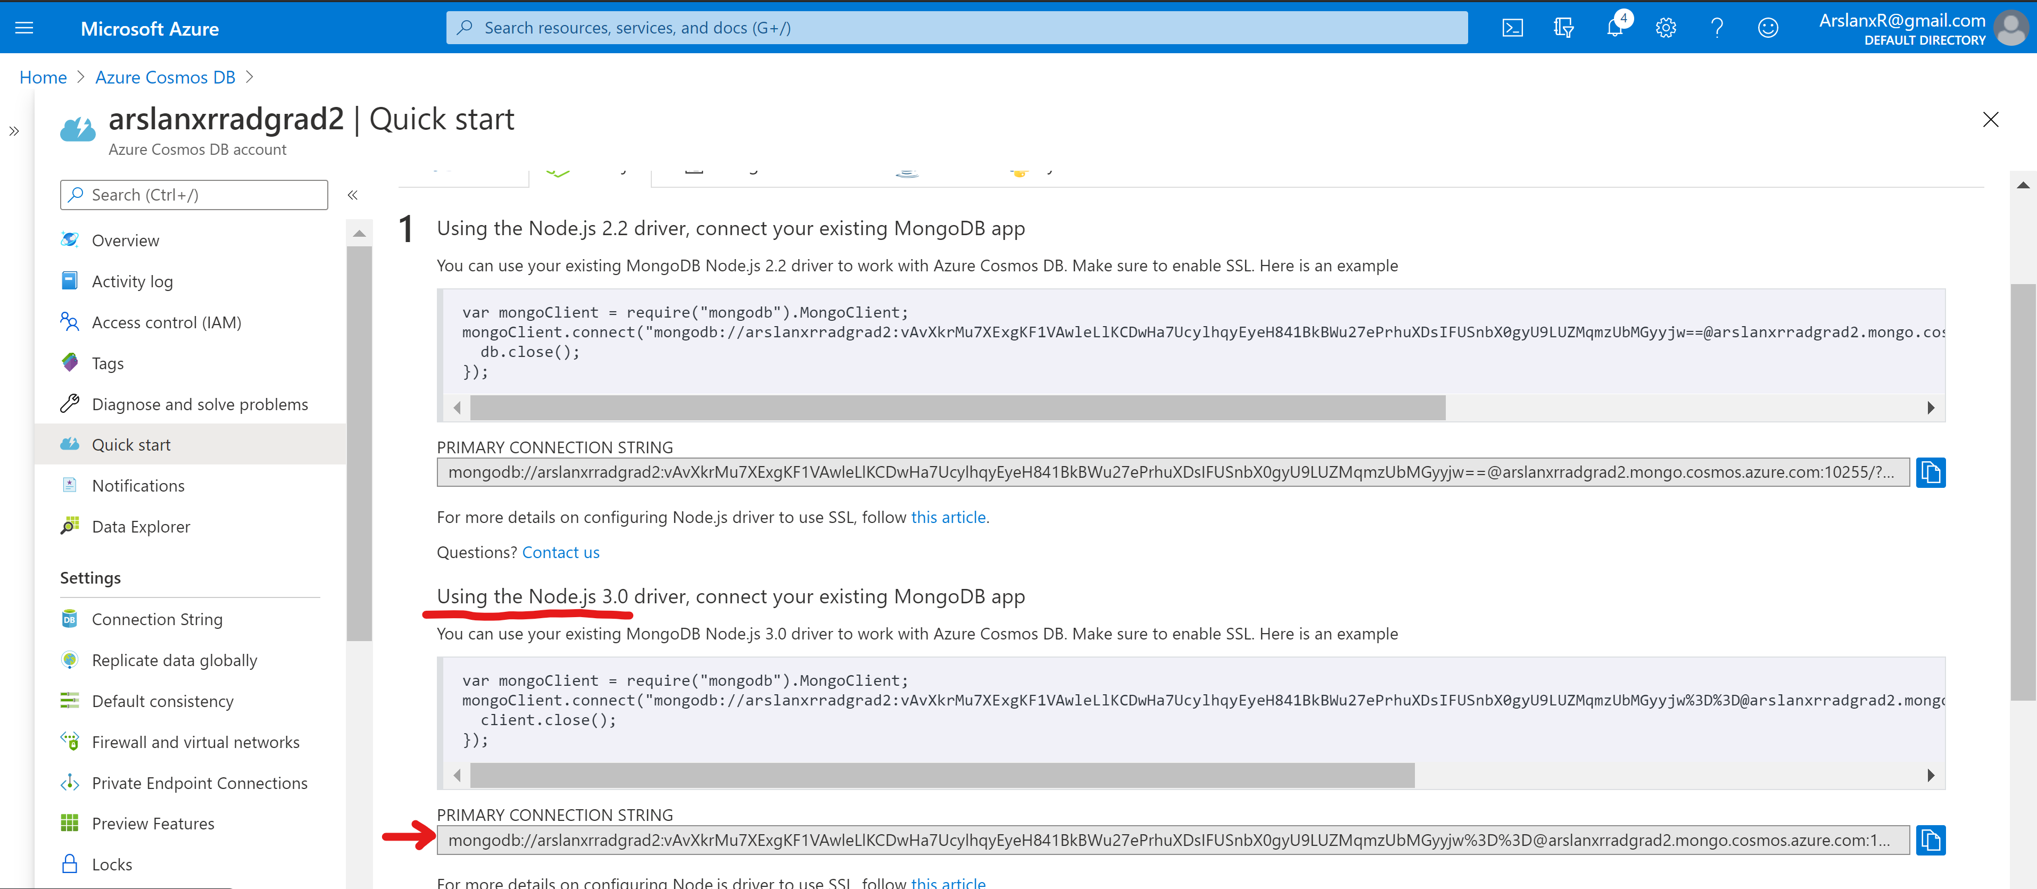Open portal settings gear icon
The width and height of the screenshot is (2037, 889).
tap(1666, 29)
